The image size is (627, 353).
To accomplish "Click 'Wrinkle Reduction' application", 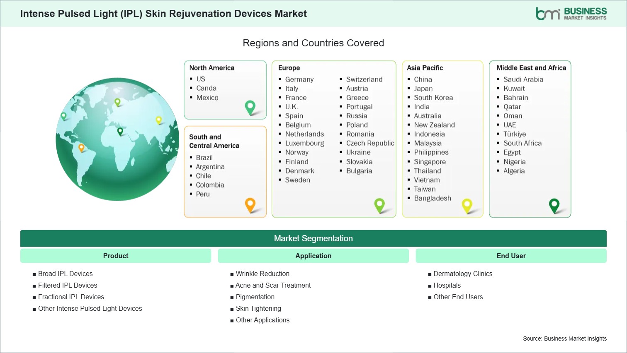I will [x=262, y=274].
